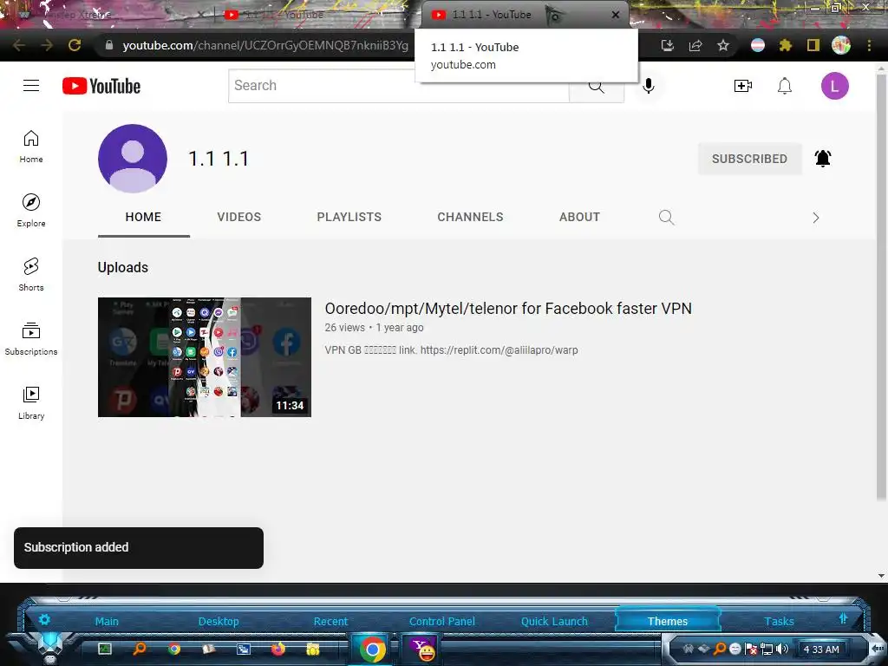This screenshot has width=888, height=666.
Task: Open Explore in the left sidebar
Action: 31,211
